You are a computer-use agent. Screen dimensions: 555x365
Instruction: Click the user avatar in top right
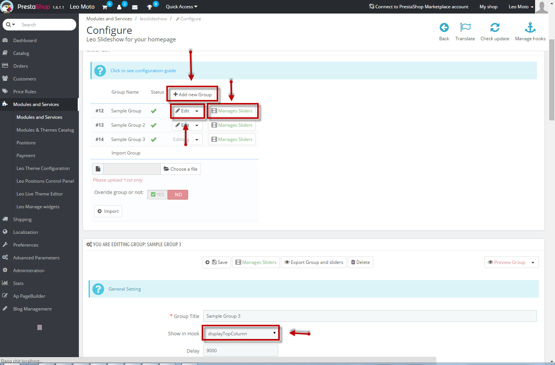coord(541,7)
